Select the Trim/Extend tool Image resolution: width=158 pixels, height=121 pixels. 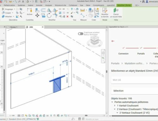click(x=55, y=16)
